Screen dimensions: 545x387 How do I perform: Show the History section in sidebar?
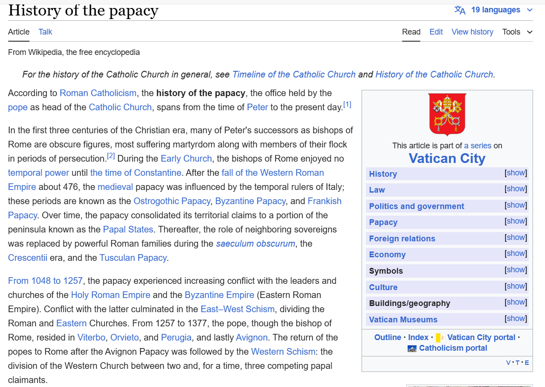[516, 173]
